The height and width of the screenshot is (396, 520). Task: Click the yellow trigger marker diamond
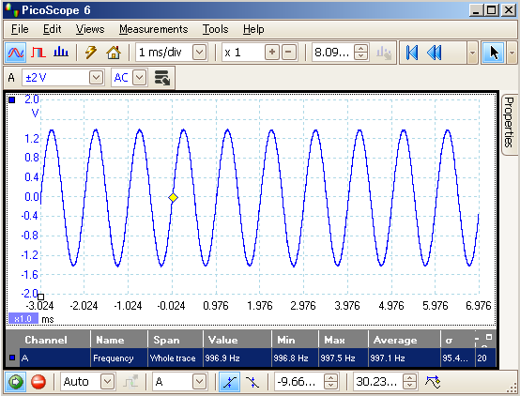(173, 198)
